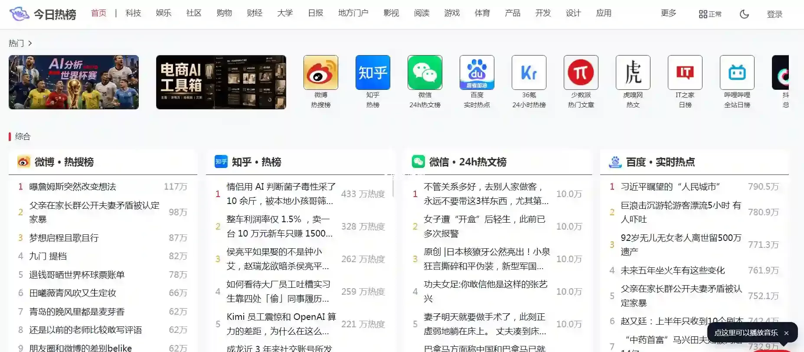Open the 游戏 category
Screen dimensions: 804x352
coord(452,13)
